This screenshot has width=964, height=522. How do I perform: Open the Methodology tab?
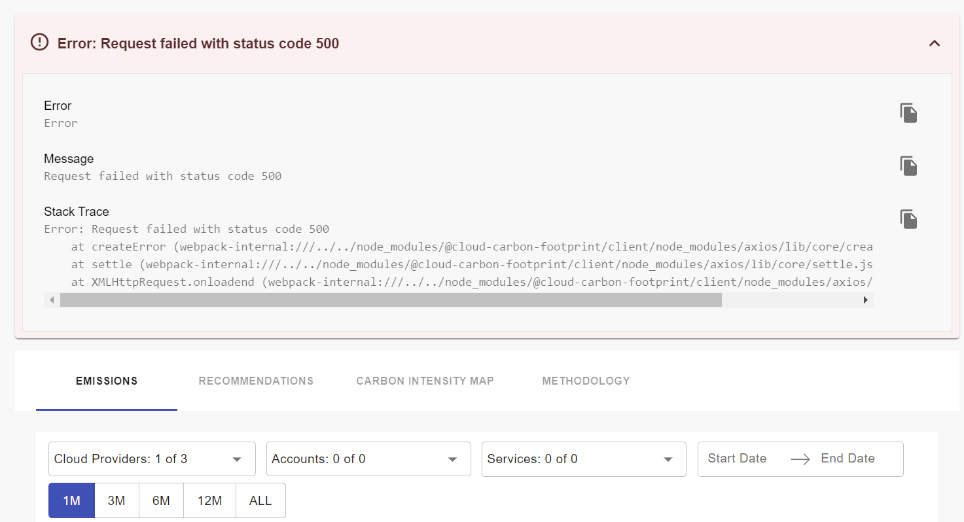[x=585, y=380]
